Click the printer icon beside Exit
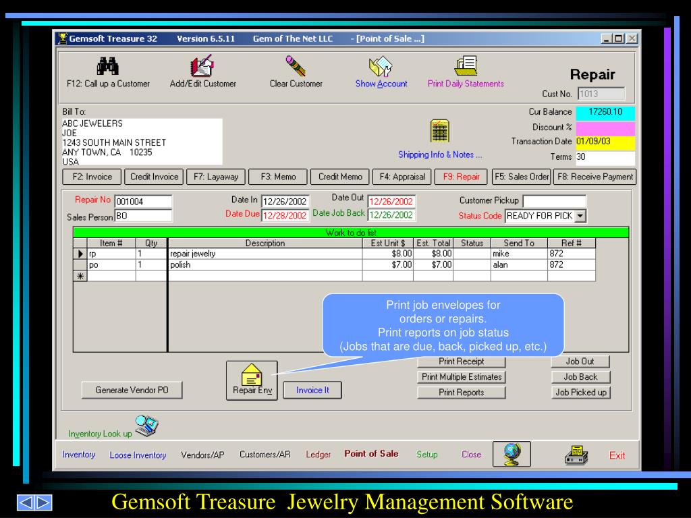691x518 pixels. click(x=576, y=455)
